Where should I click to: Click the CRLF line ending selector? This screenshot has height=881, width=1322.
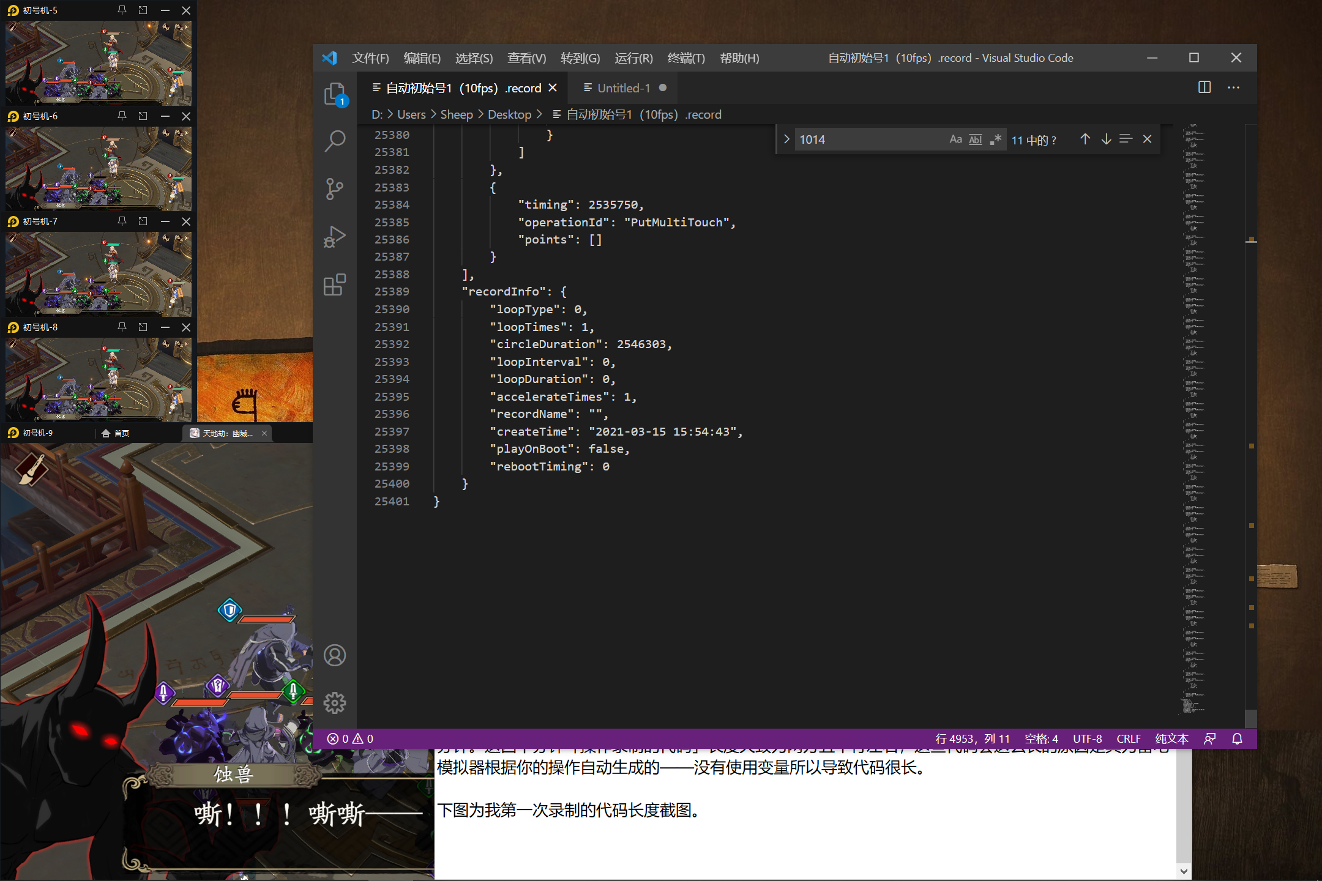tap(1128, 738)
